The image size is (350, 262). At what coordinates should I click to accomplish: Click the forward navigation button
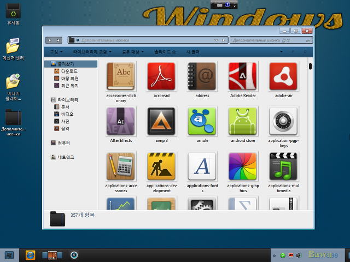pyautogui.click(x=59, y=40)
